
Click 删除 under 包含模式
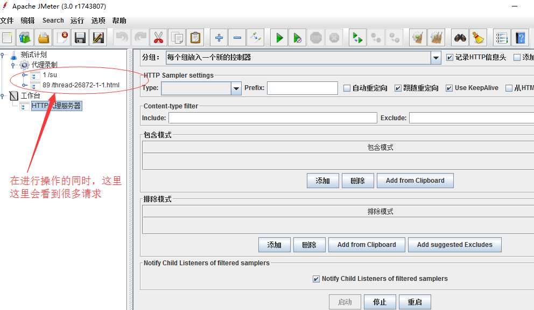(x=357, y=181)
